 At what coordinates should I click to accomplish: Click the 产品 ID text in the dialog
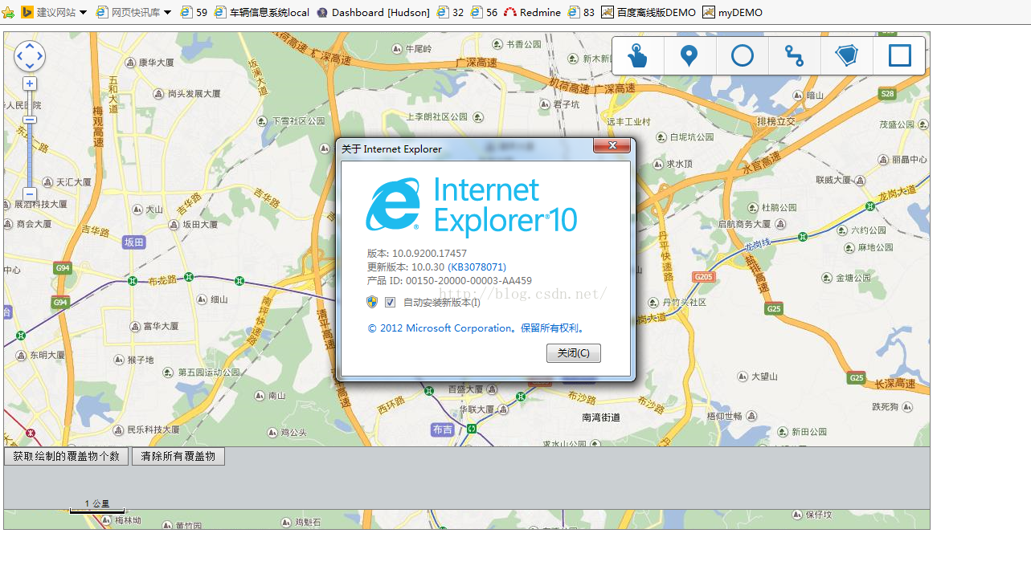coord(449,281)
